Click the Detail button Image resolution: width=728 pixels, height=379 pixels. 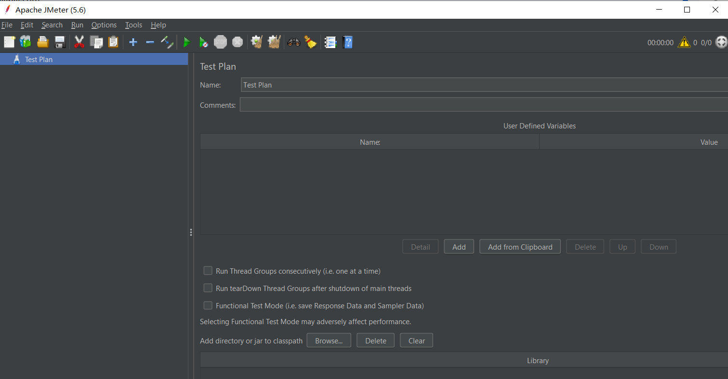420,247
